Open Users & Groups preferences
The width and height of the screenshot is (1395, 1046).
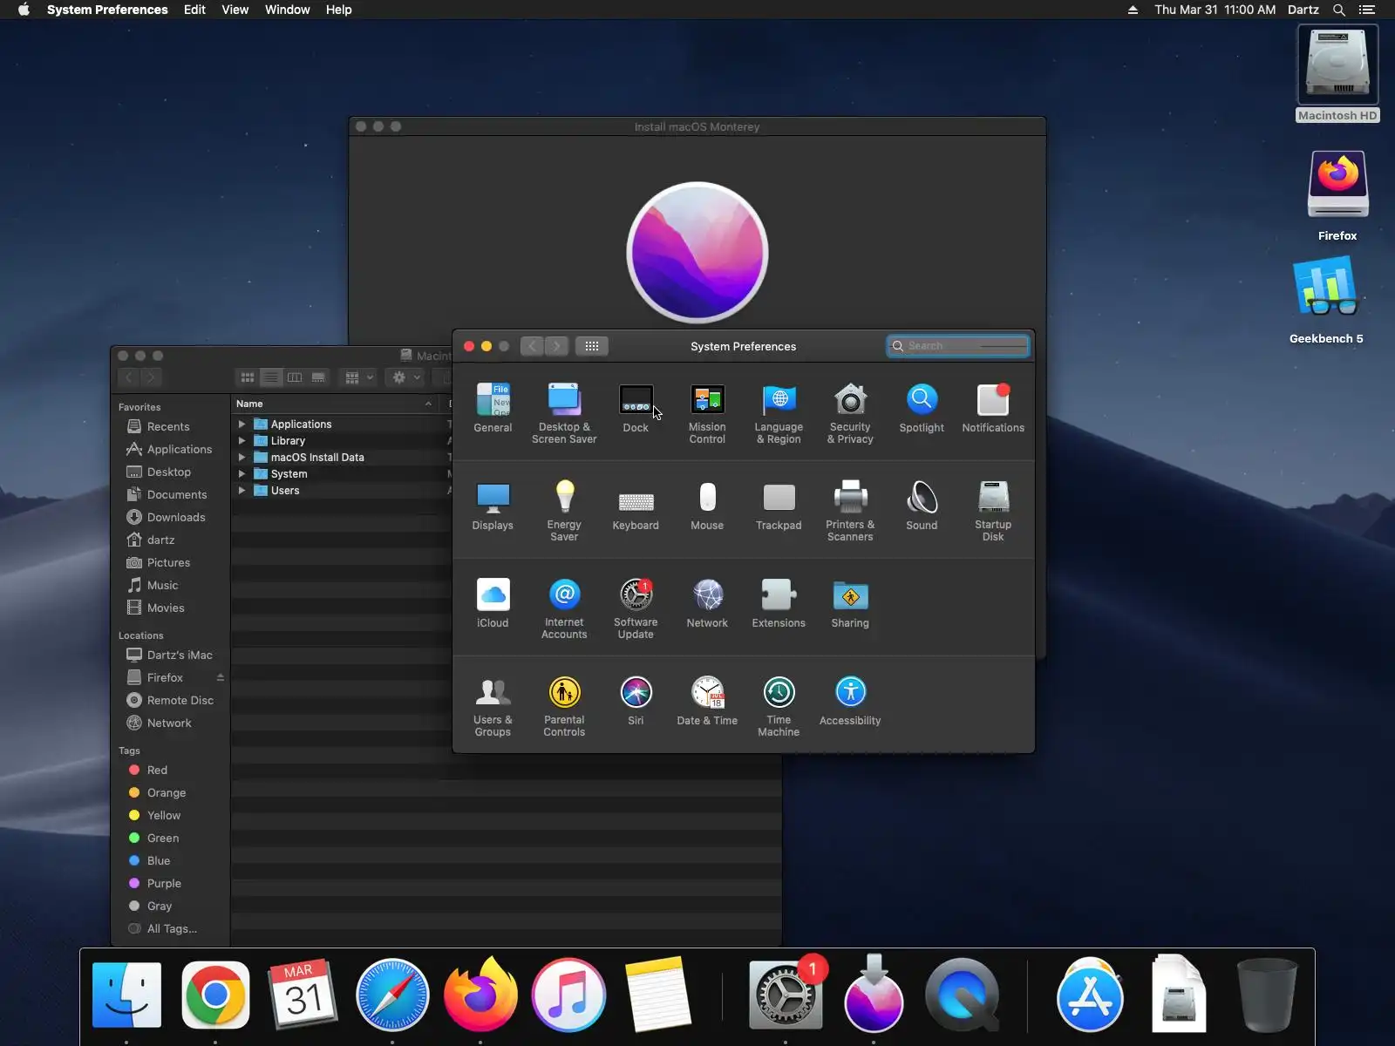493,706
